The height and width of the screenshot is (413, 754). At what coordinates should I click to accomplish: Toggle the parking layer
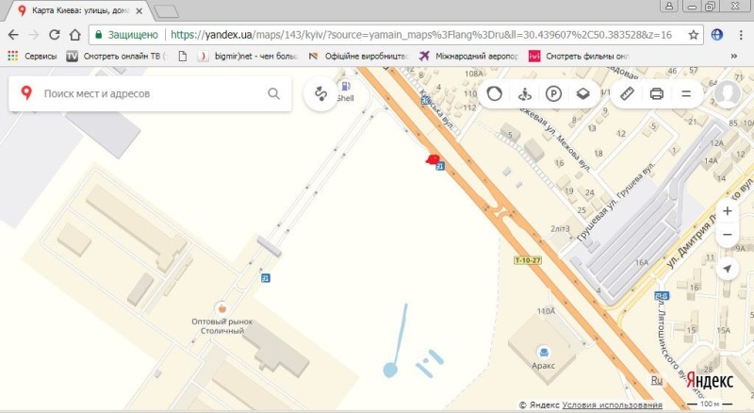pos(554,94)
